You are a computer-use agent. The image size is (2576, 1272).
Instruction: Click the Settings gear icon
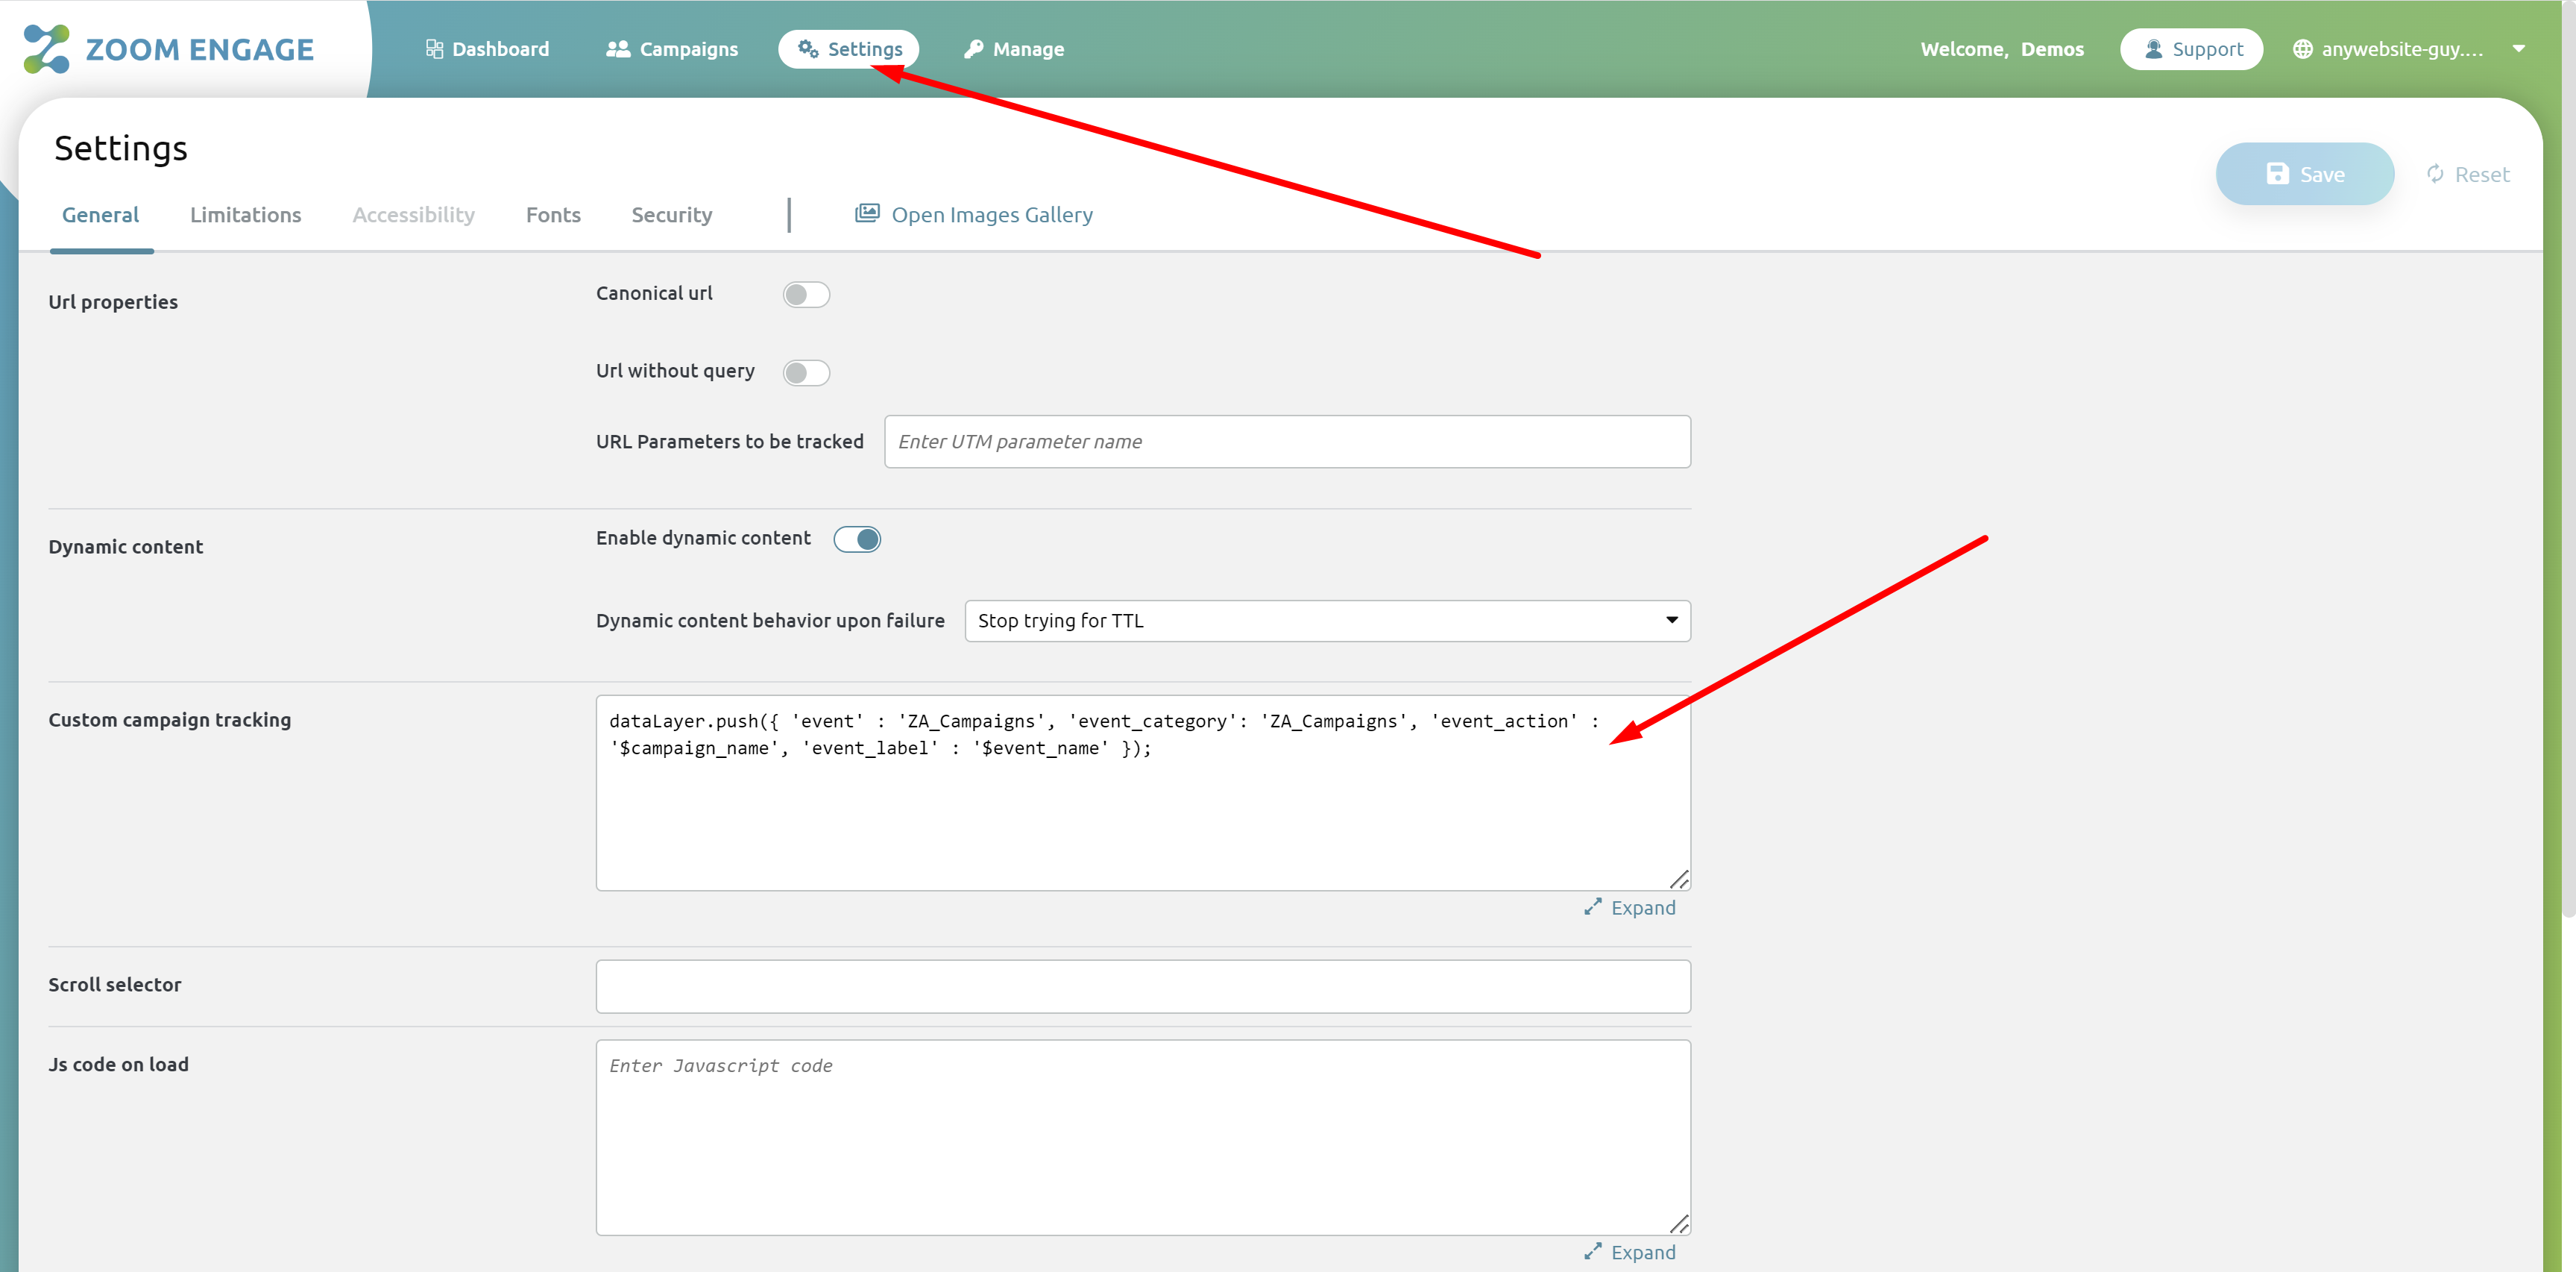pos(807,48)
